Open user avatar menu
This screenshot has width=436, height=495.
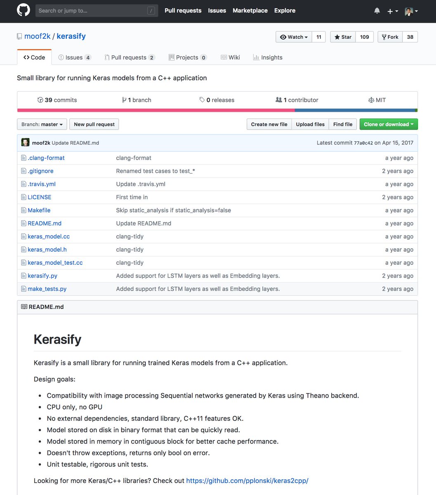[411, 11]
